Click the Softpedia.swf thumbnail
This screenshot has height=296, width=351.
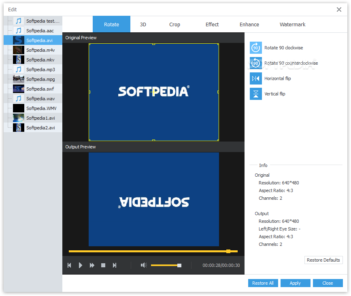pyautogui.click(x=19, y=89)
